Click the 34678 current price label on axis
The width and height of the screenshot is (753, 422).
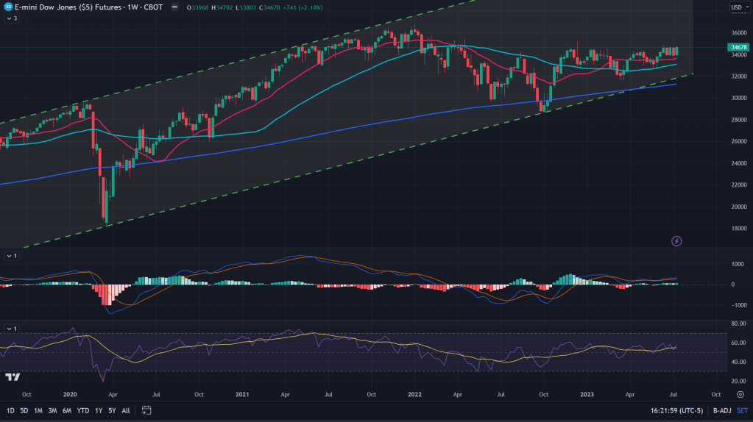tap(738, 47)
